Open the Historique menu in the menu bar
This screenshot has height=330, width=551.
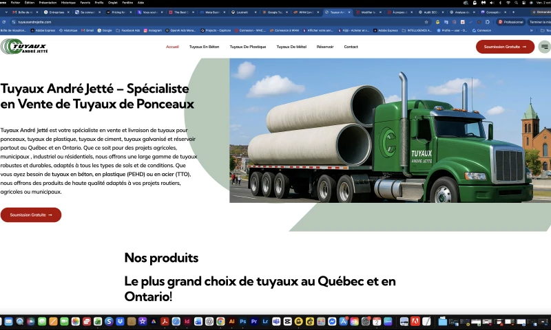(x=68, y=3)
